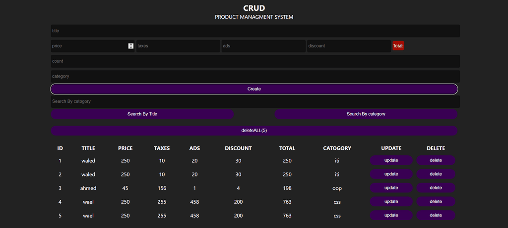Update the product with ID 4
The image size is (508, 228).
391,201
